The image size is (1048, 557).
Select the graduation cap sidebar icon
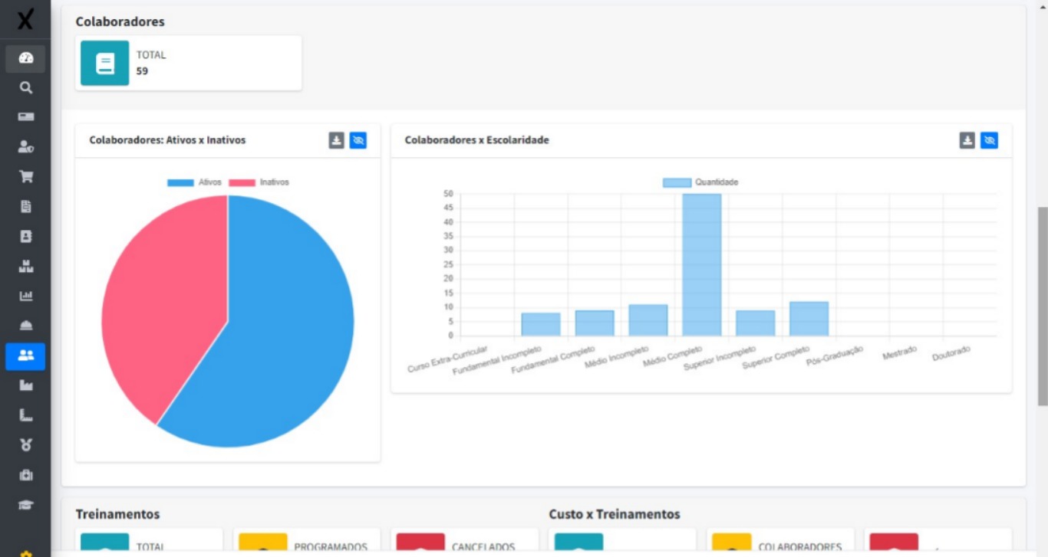click(25, 506)
